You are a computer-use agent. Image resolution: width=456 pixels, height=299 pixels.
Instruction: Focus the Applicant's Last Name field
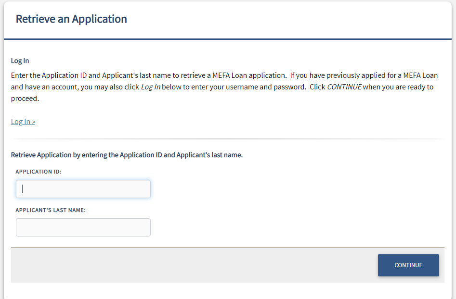83,227
